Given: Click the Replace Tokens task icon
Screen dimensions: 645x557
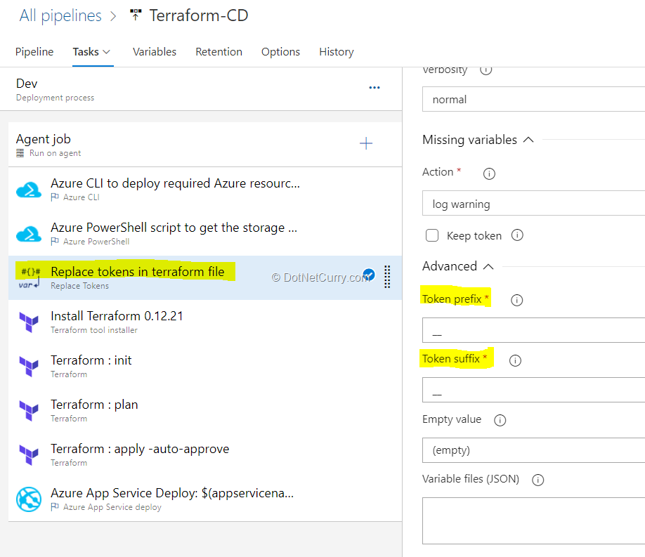Looking at the screenshot, I should pyautogui.click(x=30, y=278).
